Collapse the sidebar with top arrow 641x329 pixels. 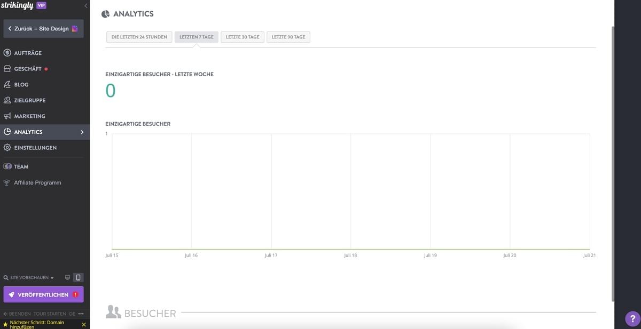tap(86, 5)
